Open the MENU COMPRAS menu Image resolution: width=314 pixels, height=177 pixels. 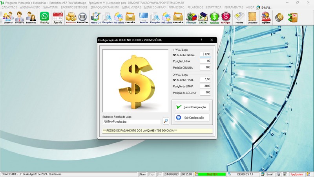[155, 7]
